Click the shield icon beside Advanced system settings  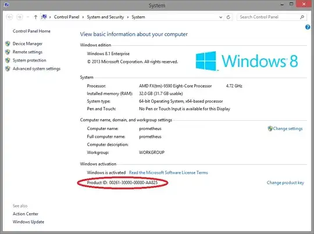[x=8, y=69]
